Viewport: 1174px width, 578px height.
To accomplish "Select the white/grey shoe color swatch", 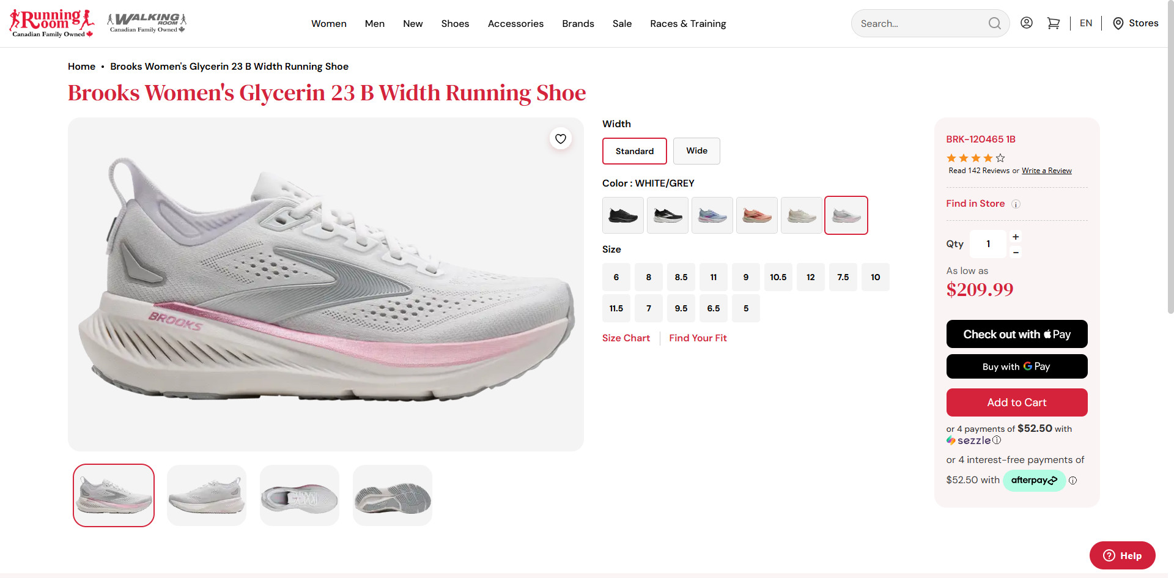I will tap(846, 215).
